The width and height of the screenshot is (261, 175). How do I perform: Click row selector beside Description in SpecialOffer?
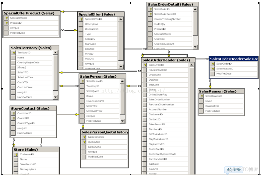(x=81, y=24)
